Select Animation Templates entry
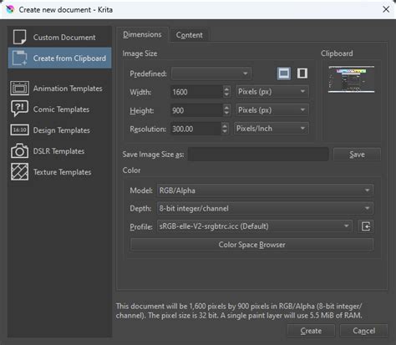Image resolution: width=396 pixels, height=345 pixels. [59, 89]
